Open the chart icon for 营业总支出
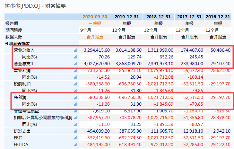 coord(76,64)
